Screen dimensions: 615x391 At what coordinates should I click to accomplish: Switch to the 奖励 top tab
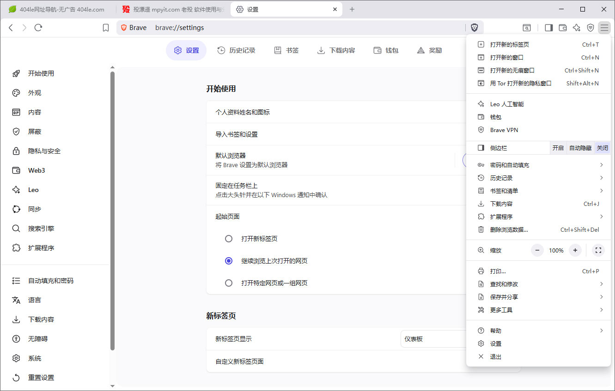pos(429,50)
